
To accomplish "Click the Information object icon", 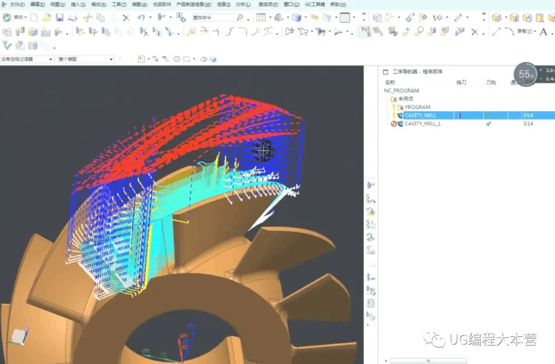I will click(181, 17).
